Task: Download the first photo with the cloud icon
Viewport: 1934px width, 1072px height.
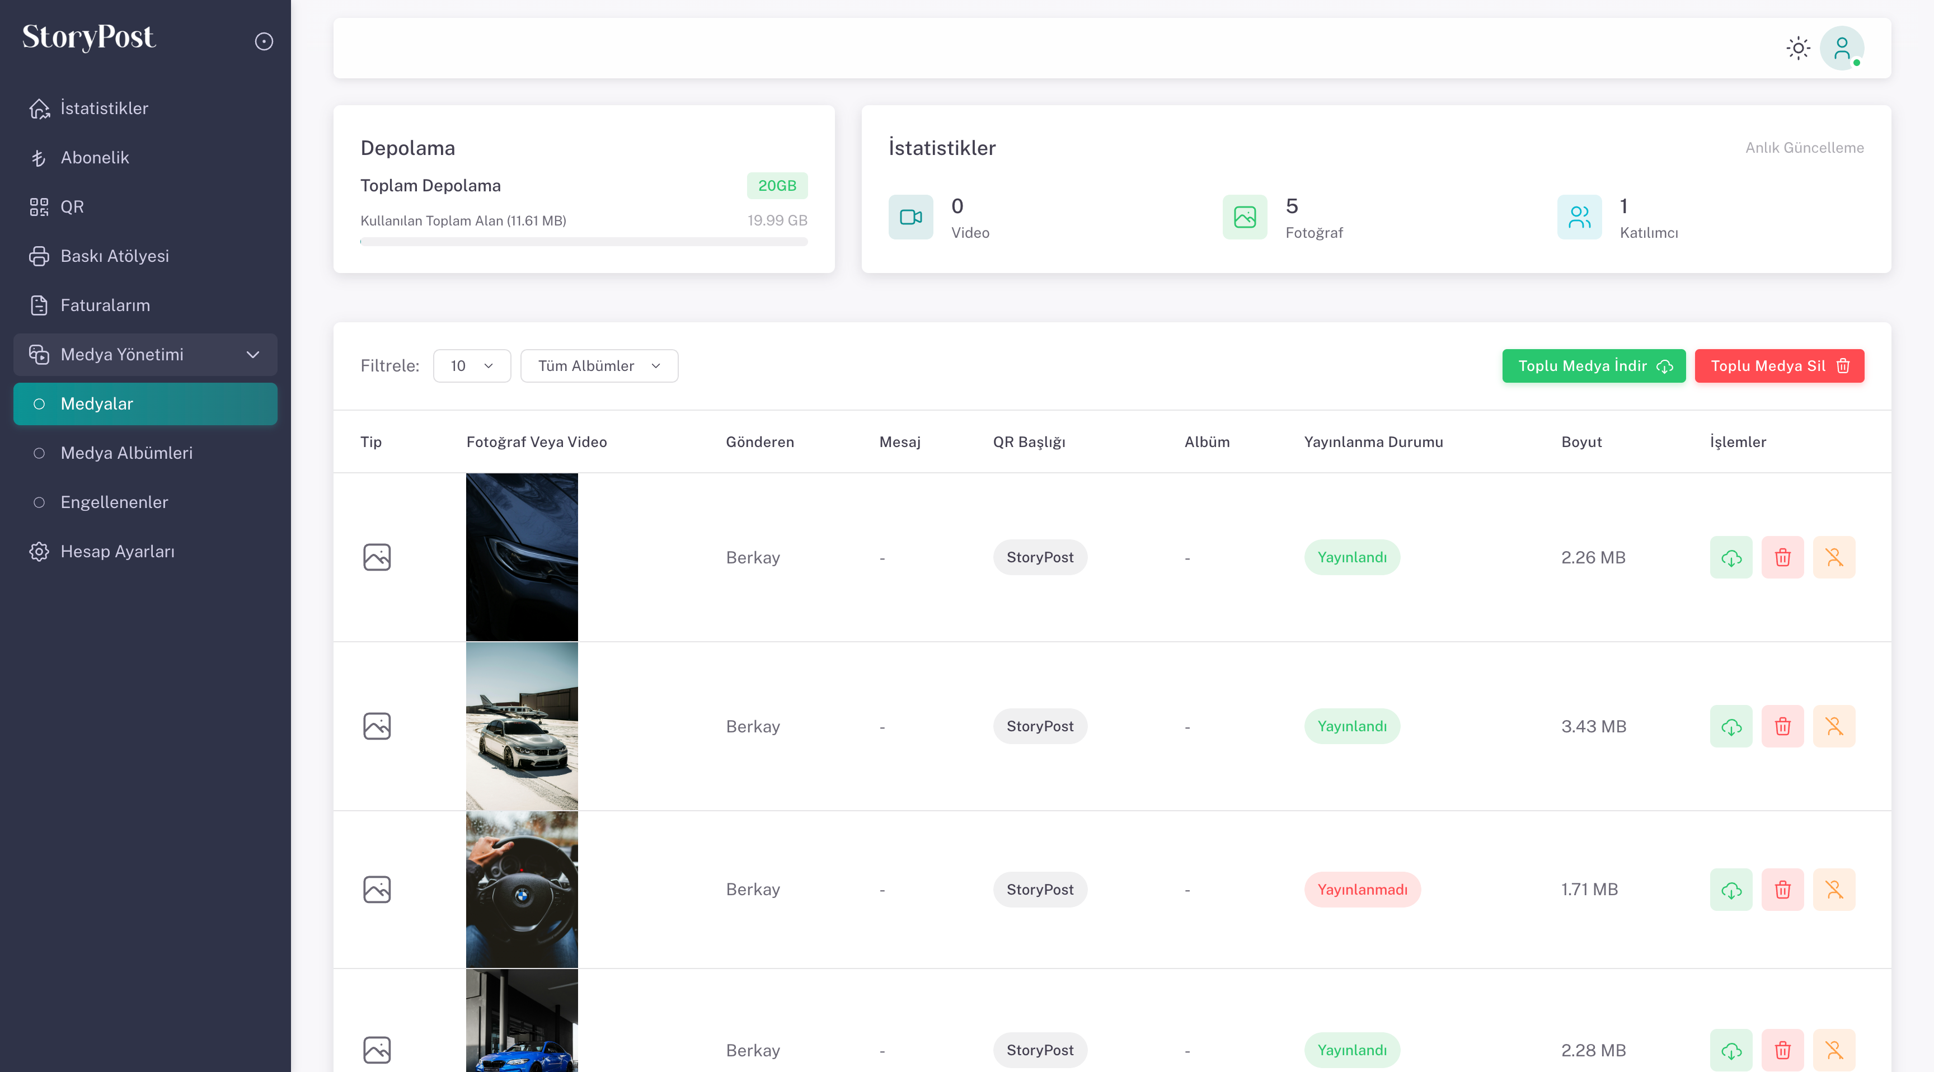Action: [1730, 557]
